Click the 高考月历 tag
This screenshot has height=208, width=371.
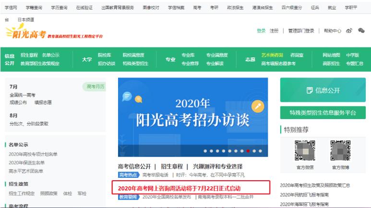tap(95, 87)
